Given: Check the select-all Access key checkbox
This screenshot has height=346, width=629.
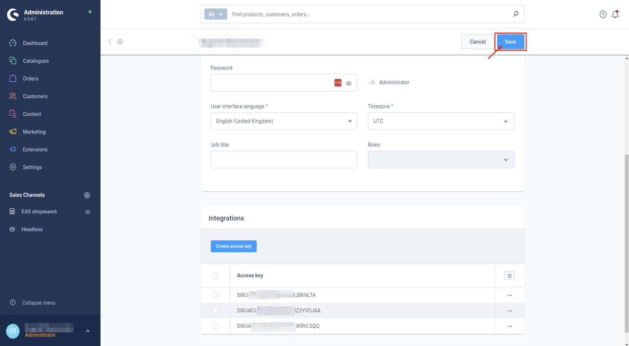Looking at the screenshot, I should [215, 275].
